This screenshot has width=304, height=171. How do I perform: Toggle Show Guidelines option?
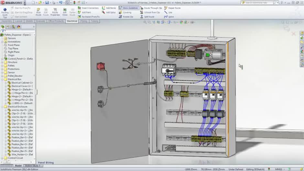point(128,8)
